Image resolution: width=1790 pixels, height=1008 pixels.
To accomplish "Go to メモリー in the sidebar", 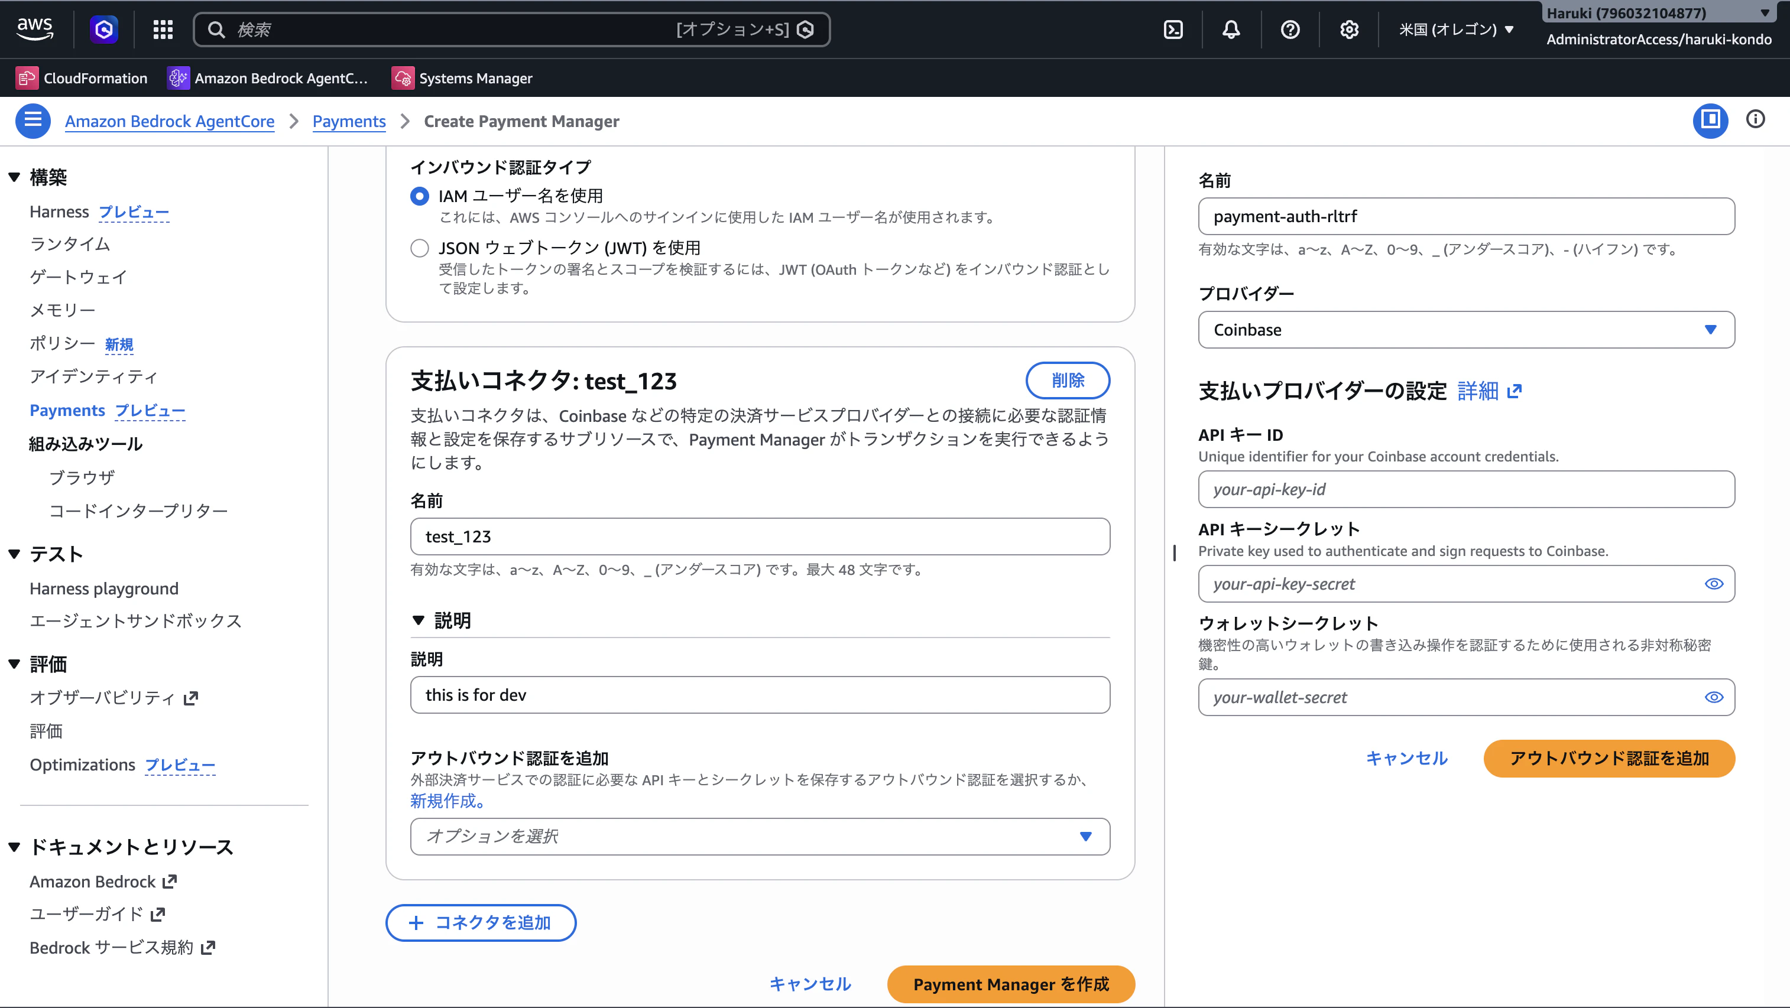I will [62, 310].
